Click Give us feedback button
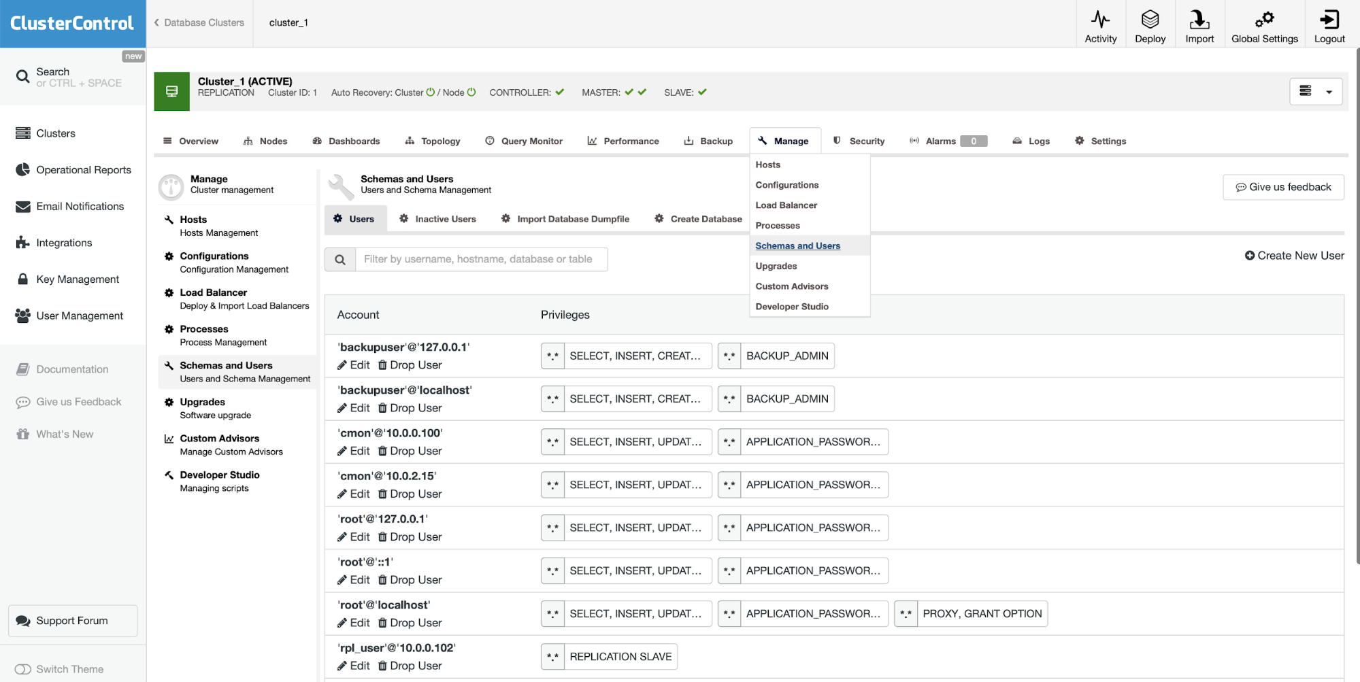1360x682 pixels. [x=1283, y=187]
